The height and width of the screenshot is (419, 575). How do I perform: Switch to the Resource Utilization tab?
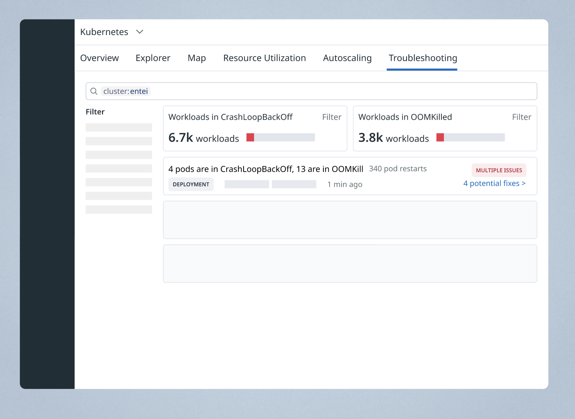click(x=264, y=58)
